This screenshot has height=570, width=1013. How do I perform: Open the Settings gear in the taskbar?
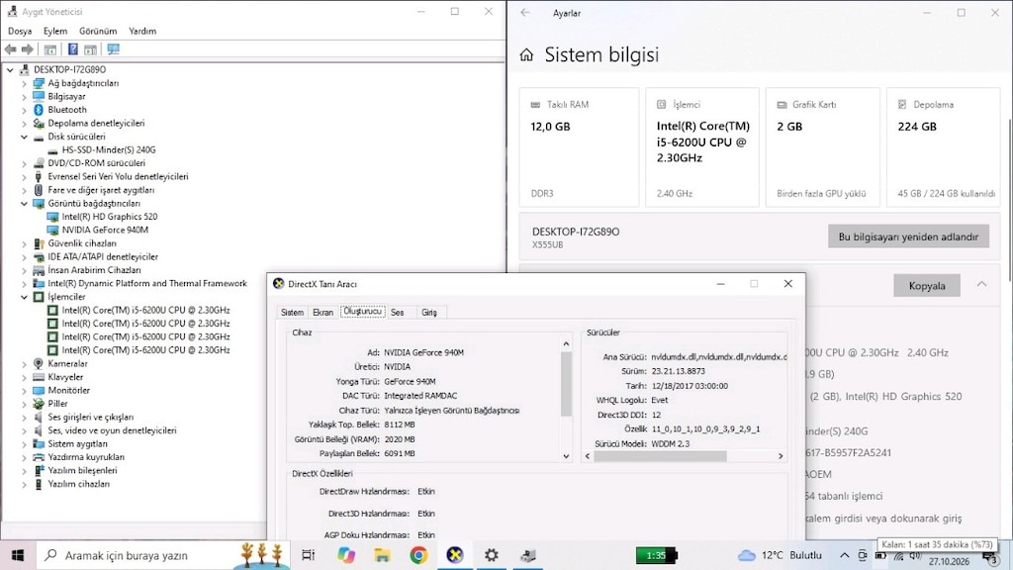[492, 555]
